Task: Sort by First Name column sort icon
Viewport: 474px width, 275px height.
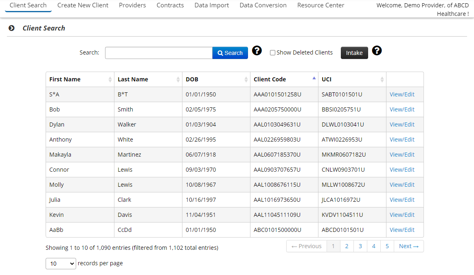Action: click(x=110, y=80)
